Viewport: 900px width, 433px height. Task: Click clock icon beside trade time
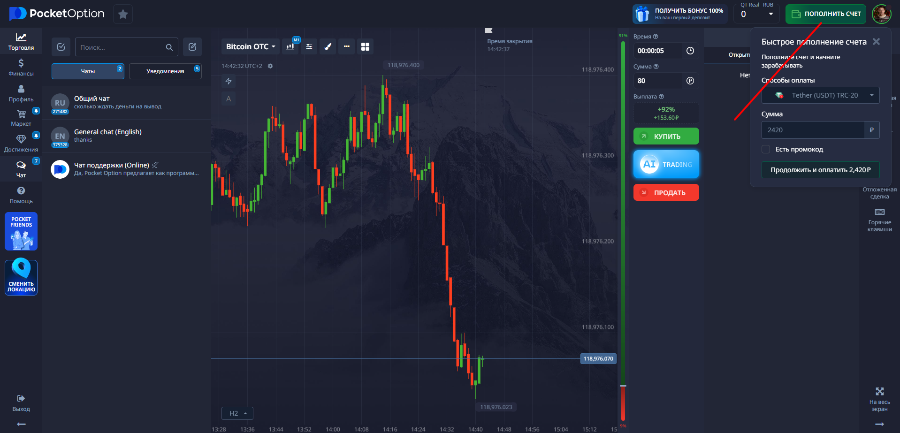[x=690, y=51]
